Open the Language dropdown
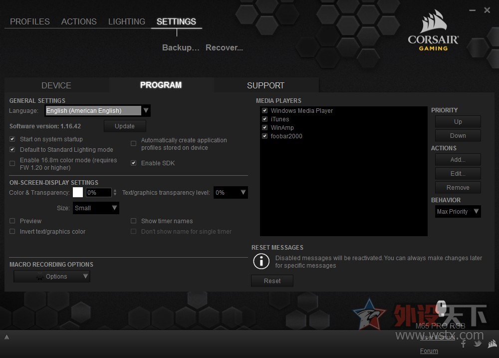This screenshot has width=499, height=358. tap(97, 111)
